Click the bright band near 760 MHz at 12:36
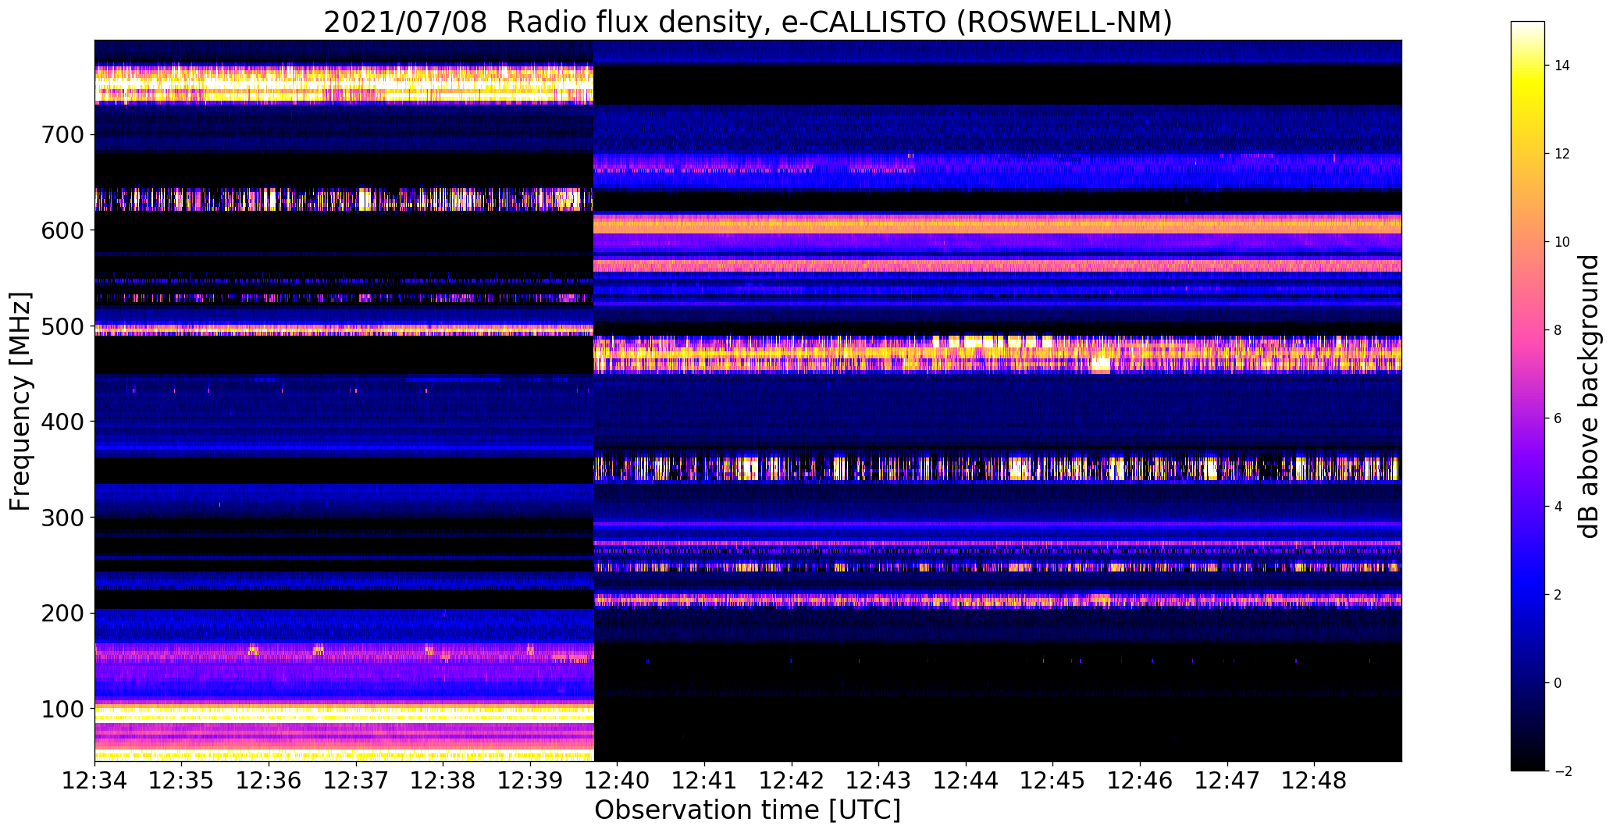The height and width of the screenshot is (833, 1613). coord(269,84)
